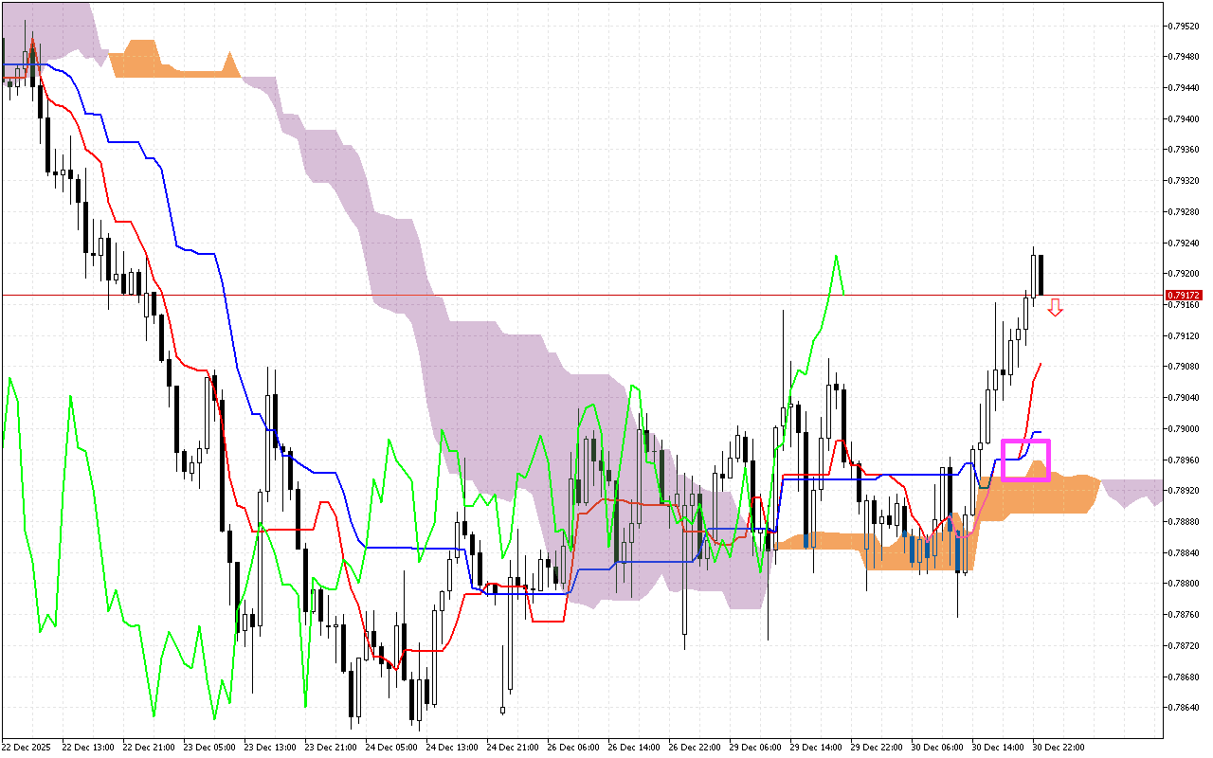Viewport: 1213px width, 758px height.
Task: Click the 0.78640 price axis label
Action: (x=1185, y=708)
